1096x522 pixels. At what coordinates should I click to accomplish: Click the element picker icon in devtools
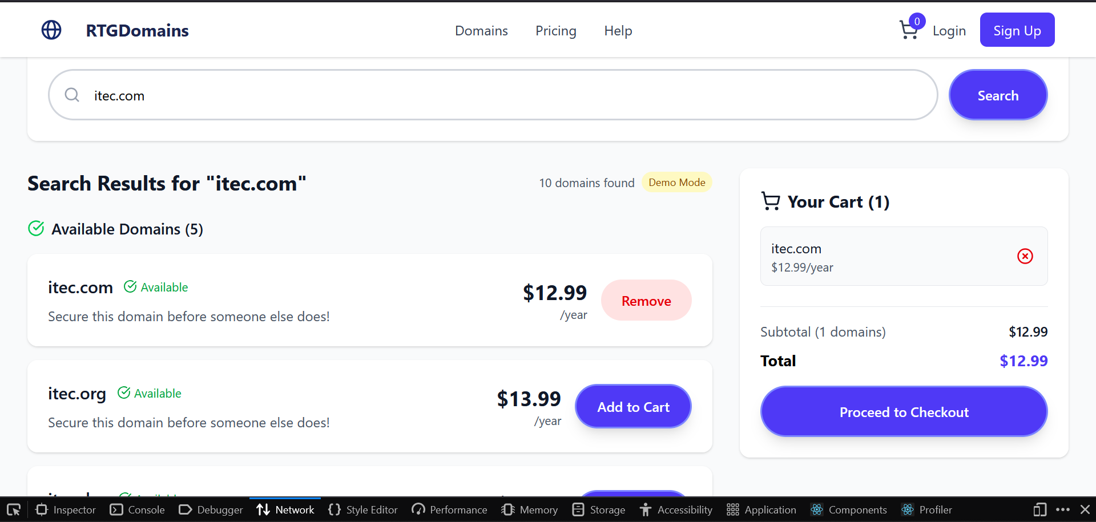(x=14, y=509)
